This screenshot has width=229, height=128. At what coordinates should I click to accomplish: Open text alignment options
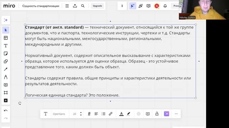pos(96,114)
